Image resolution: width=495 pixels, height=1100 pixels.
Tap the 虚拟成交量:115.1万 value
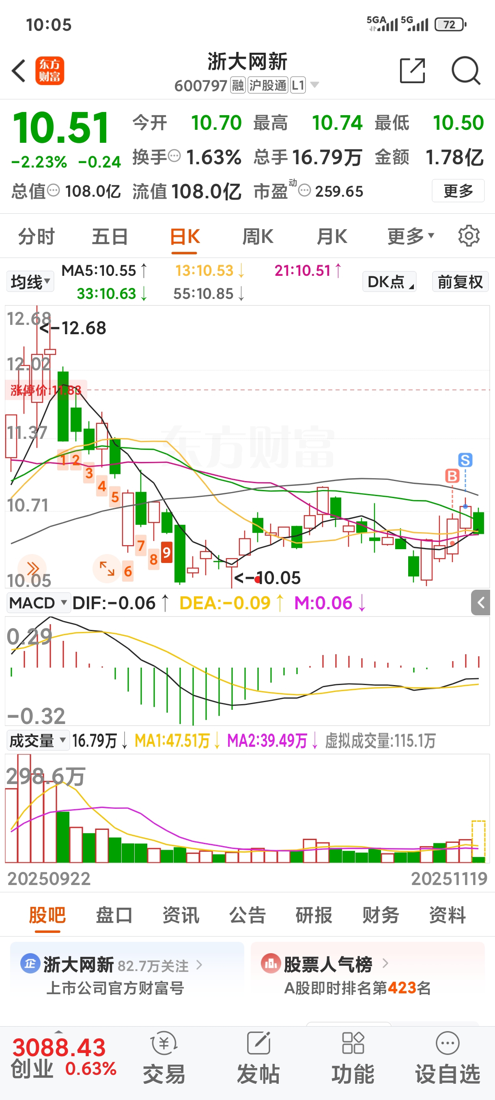point(380,741)
